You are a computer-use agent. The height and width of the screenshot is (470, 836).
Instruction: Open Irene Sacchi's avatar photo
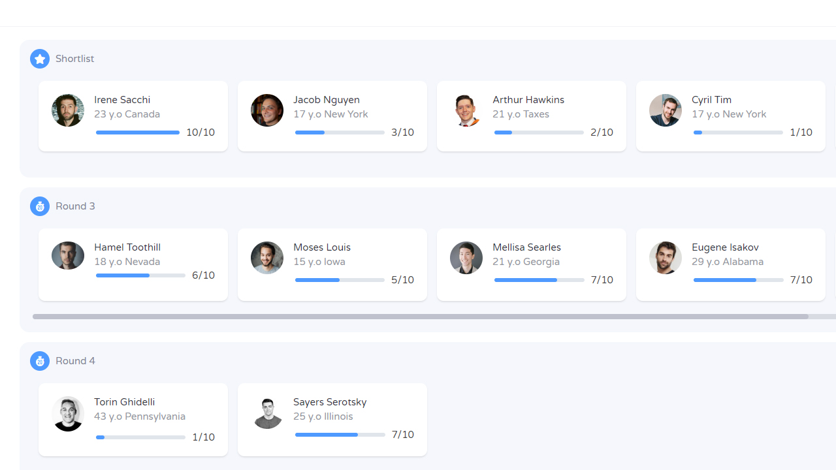coord(68,110)
